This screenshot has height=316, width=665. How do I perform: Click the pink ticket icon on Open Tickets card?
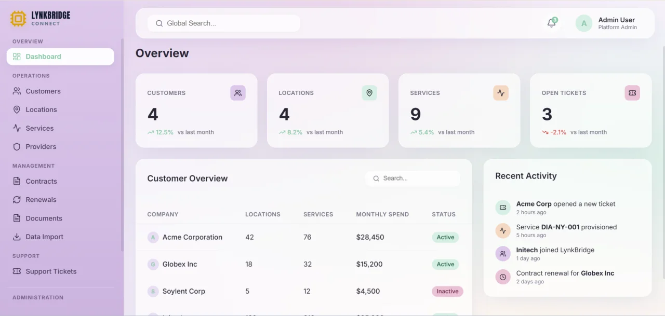pyautogui.click(x=632, y=93)
